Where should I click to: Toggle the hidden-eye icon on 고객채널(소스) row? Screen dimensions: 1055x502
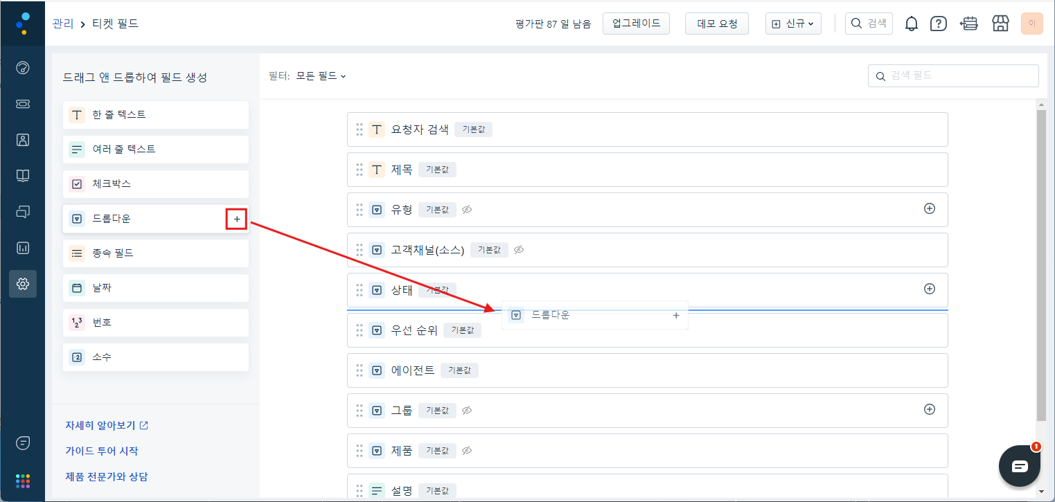pos(519,250)
